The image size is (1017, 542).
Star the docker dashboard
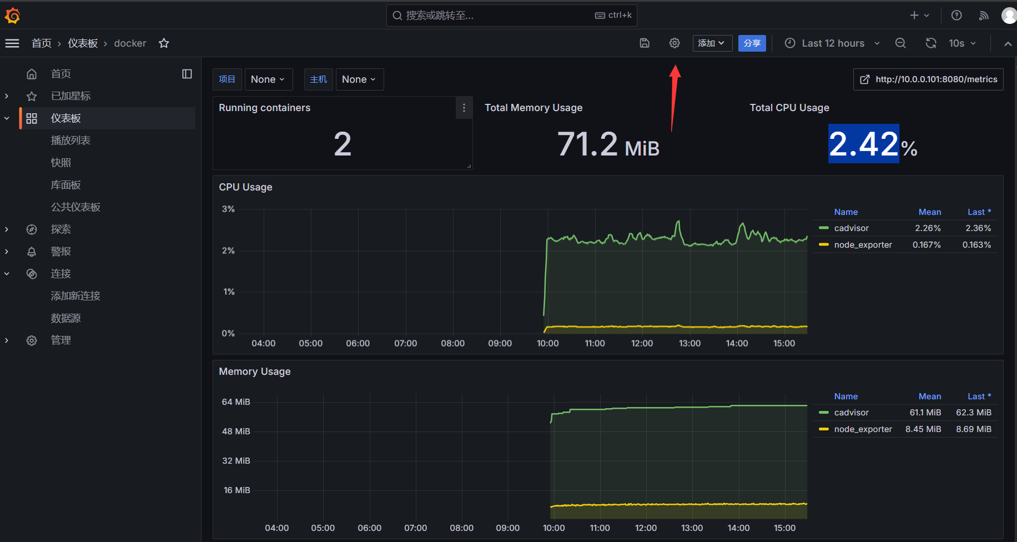tap(164, 43)
